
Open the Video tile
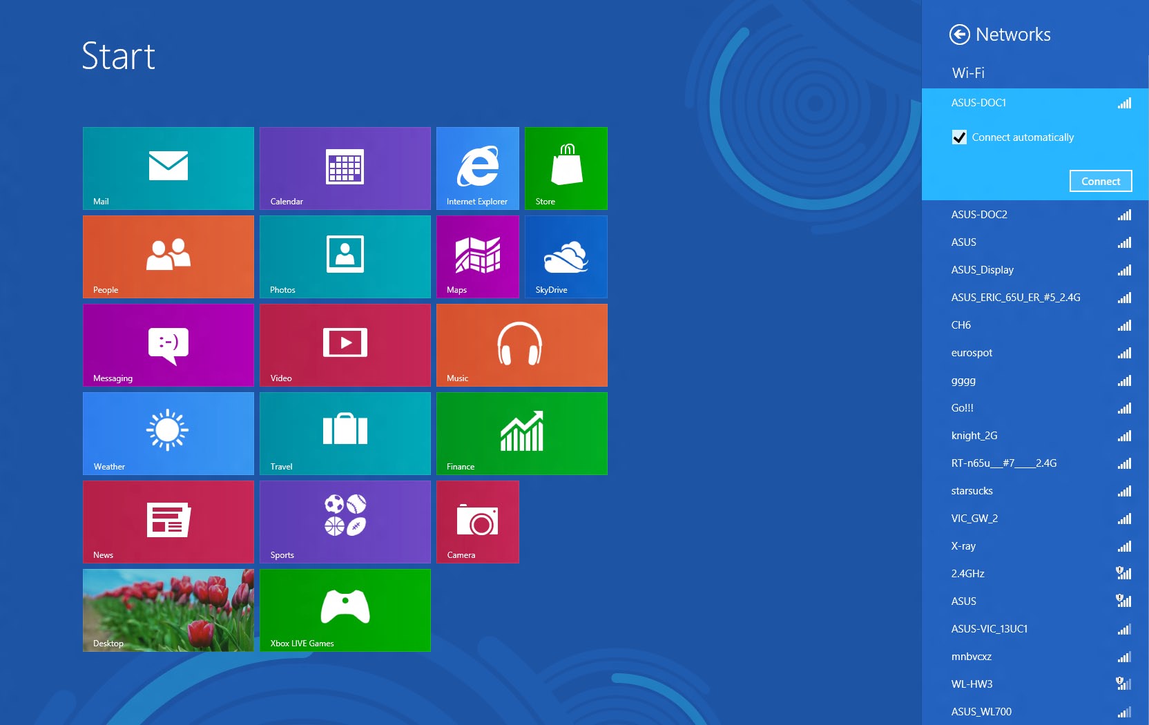345,345
